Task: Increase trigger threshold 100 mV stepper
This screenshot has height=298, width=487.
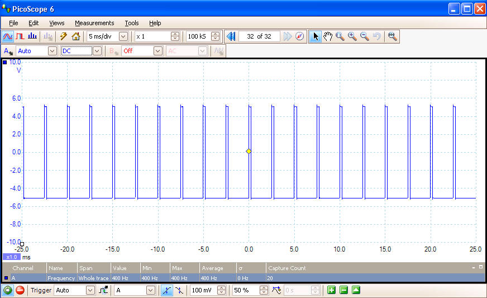Action: pos(222,288)
